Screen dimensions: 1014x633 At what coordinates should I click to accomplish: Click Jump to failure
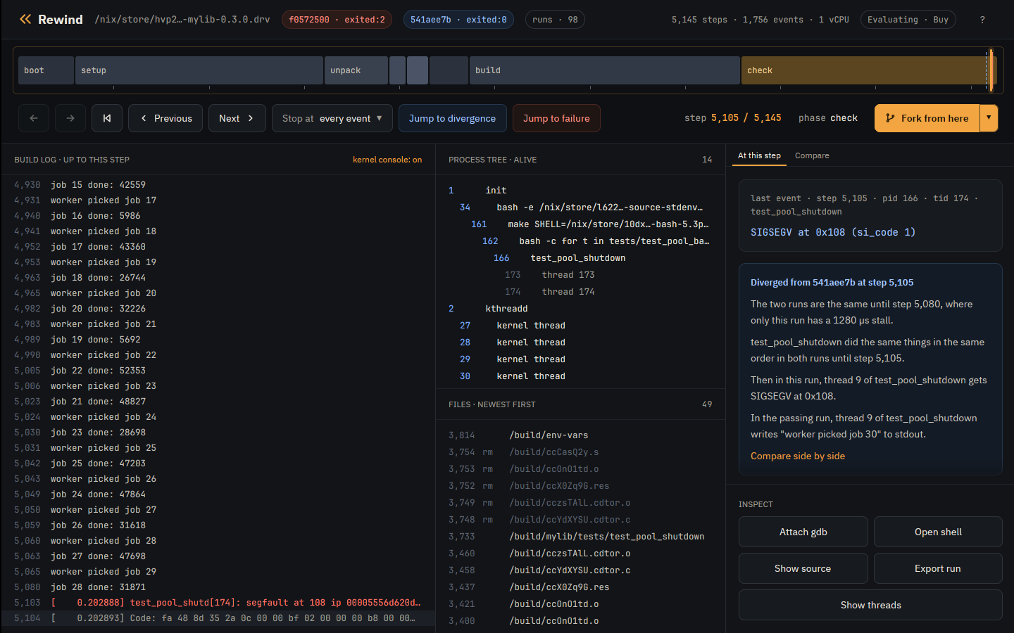(556, 118)
